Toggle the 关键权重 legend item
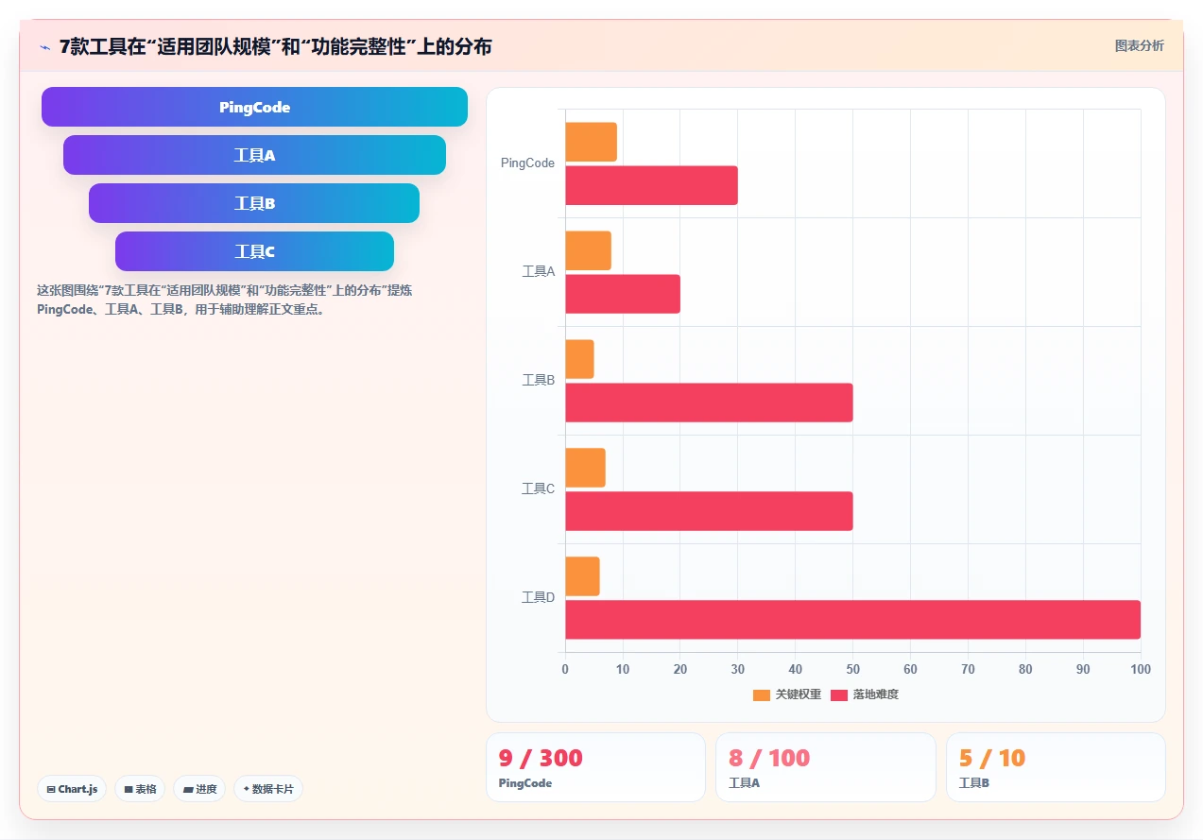 (787, 694)
